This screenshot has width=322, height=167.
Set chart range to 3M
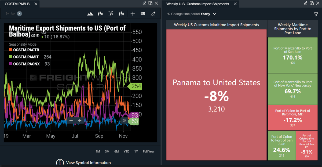point(107,151)
